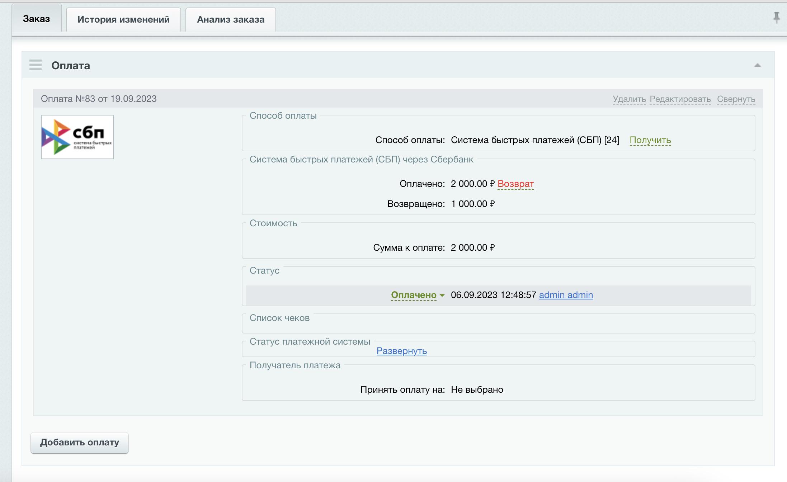This screenshot has height=482, width=787.
Task: Click the Оплачено amount 2 000.00 ₽
Action: [473, 184]
